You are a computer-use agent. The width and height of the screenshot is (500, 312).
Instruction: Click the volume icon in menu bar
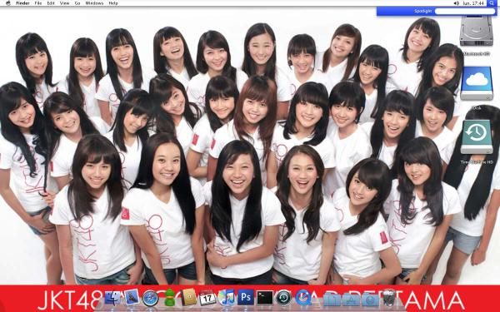[x=457, y=3]
